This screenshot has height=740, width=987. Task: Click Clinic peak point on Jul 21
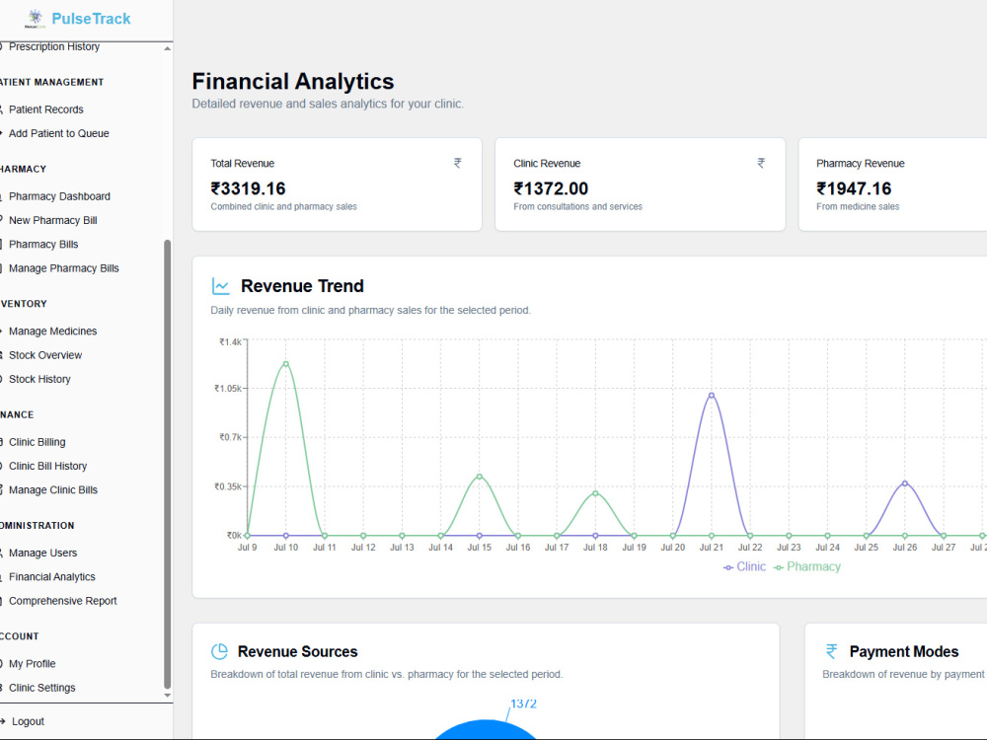(712, 396)
